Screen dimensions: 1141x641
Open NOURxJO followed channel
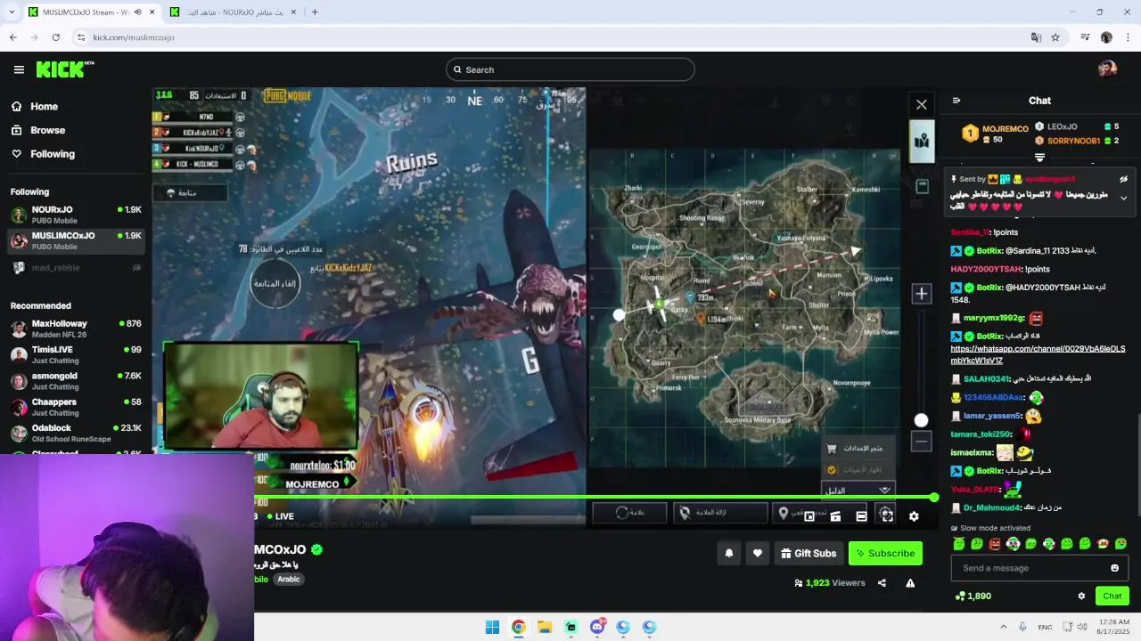coord(76,215)
